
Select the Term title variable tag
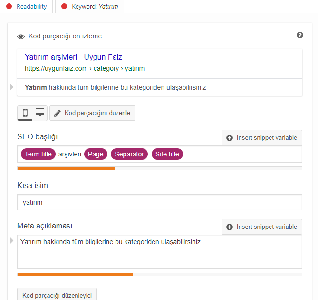(38, 154)
